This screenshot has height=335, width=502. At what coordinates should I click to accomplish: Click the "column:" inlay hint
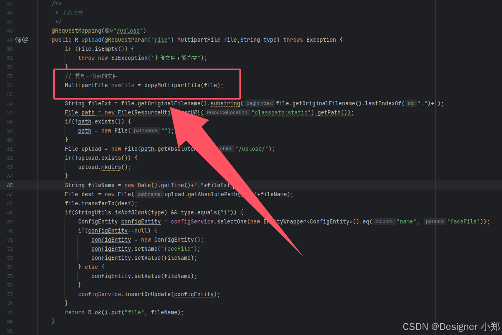coord(385,221)
